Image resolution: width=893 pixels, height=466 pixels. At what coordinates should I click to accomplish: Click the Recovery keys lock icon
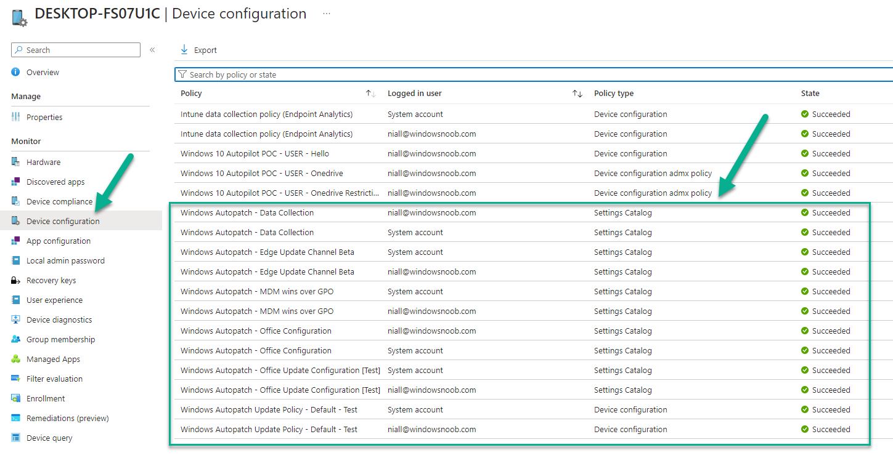16,280
